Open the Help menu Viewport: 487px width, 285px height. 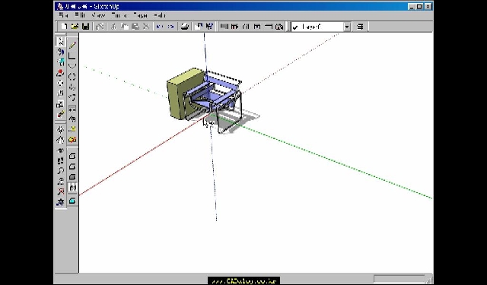pyautogui.click(x=160, y=15)
